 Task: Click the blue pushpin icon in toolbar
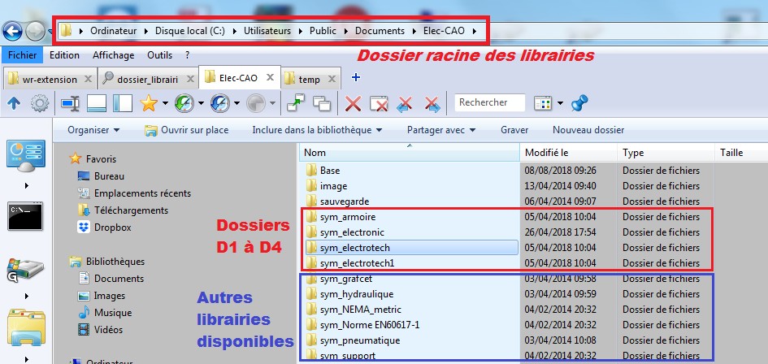[579, 103]
